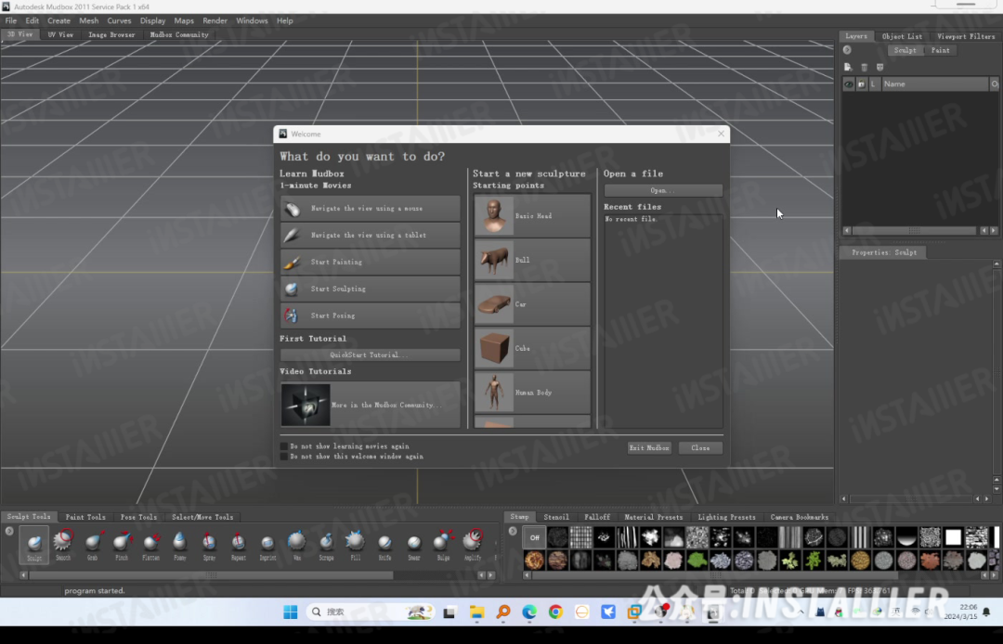The width and height of the screenshot is (1003, 644).
Task: Select the Smooth sculpt tool
Action: pos(63,545)
